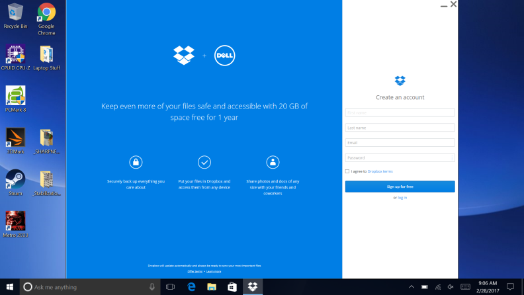Viewport: 524px width, 295px height.
Task: Launch Google Chrome from the desktop
Action: pos(46,19)
